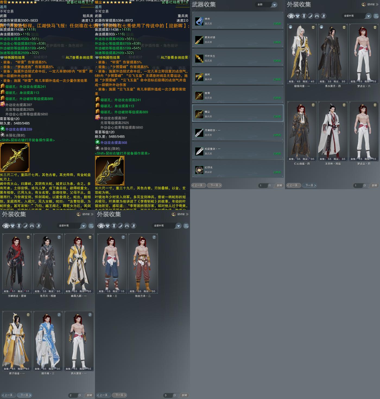Click trash icon on 君子偕老·一 outfit card
This screenshot has height=399, width=380.
[28, 315]
